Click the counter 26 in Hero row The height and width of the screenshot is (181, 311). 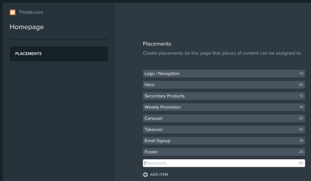tap(301, 84)
